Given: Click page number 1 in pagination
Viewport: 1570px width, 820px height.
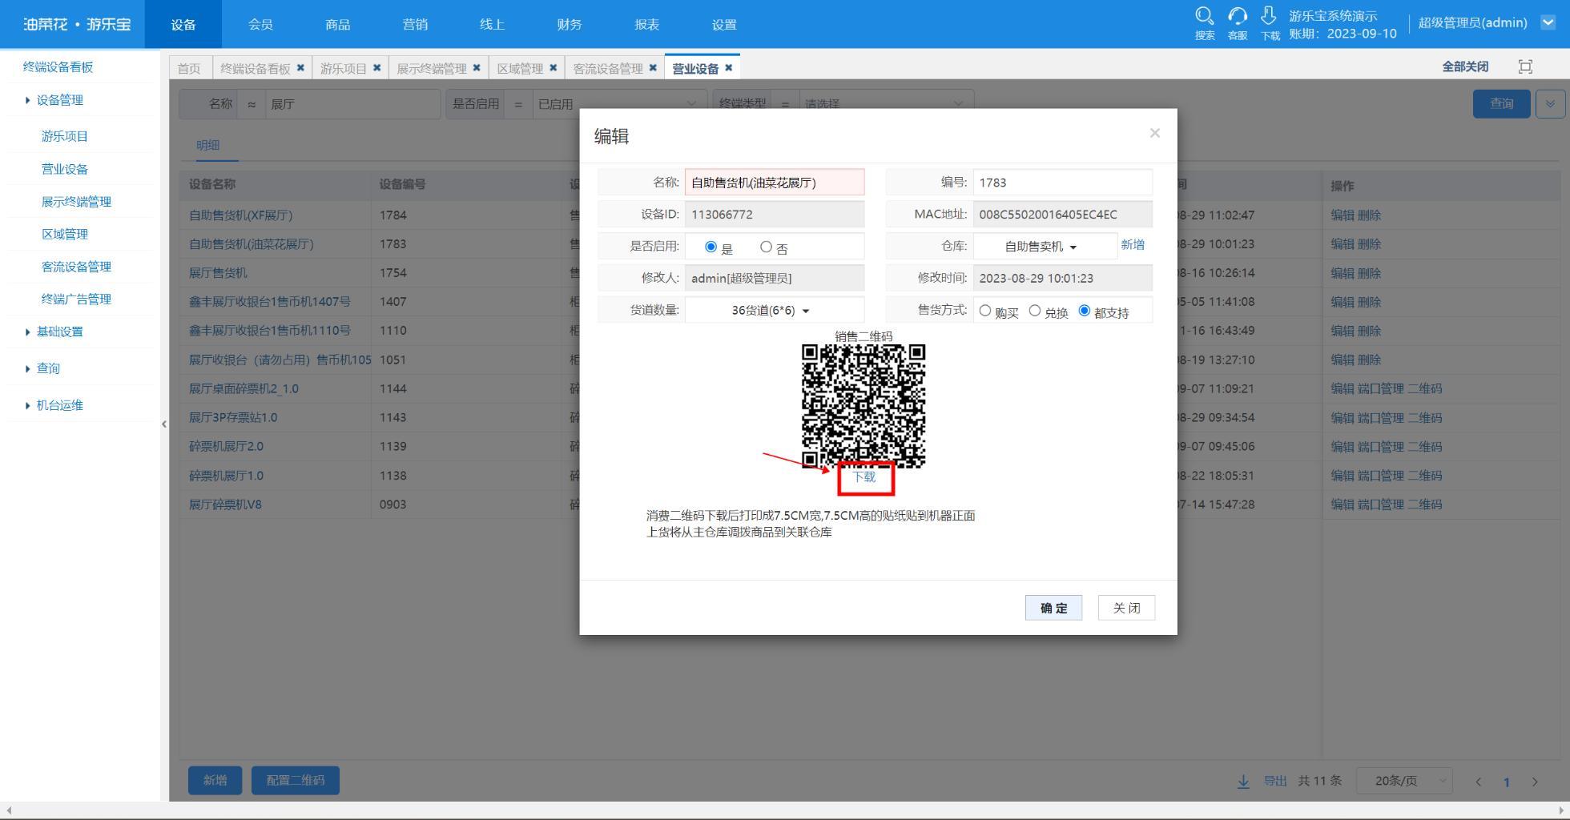Looking at the screenshot, I should tap(1506, 782).
